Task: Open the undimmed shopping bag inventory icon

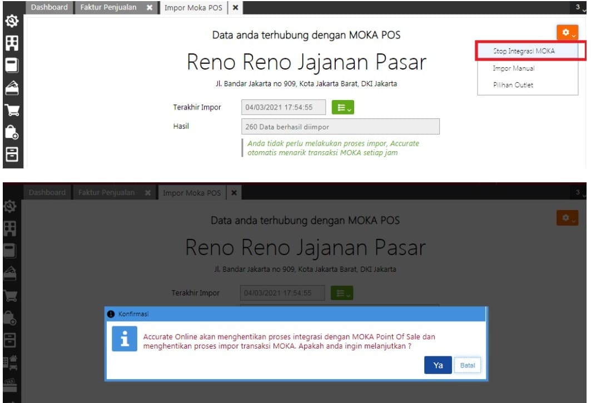Action: point(11,132)
